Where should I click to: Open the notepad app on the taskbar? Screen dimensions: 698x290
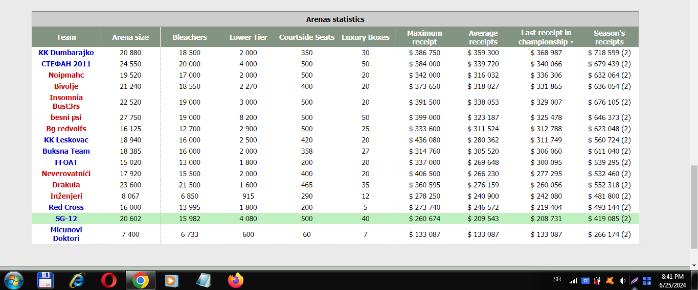click(x=204, y=280)
